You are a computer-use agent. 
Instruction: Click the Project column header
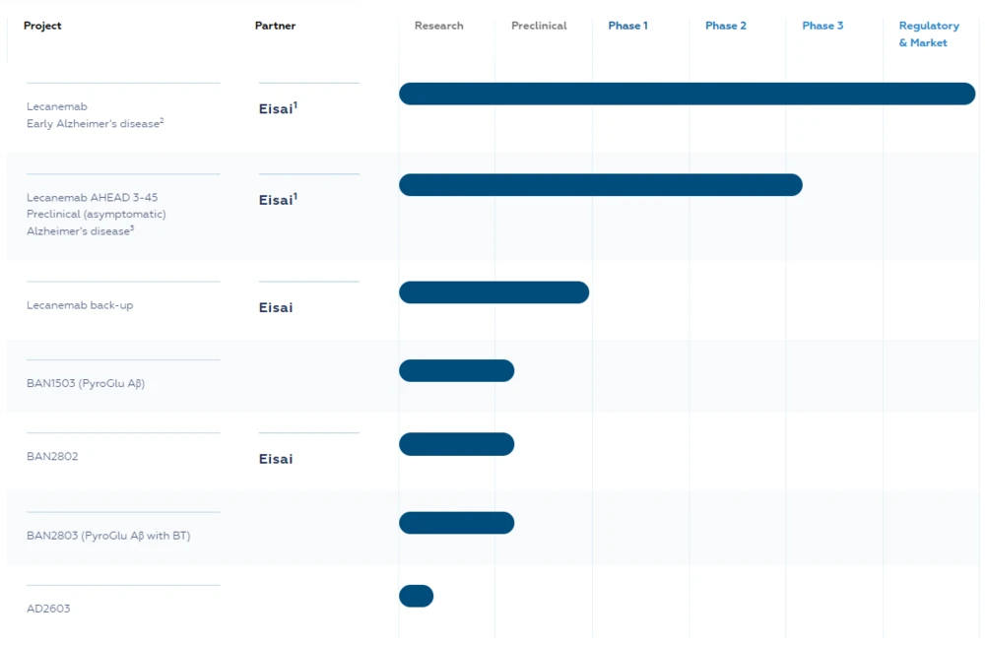point(42,26)
